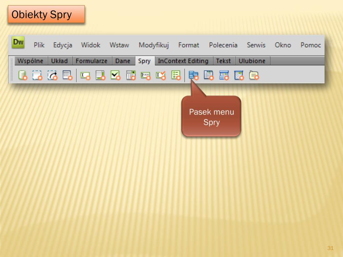Image resolution: width=343 pixels, height=257 pixels.
Task: Insert Spry Tooltip widget
Action: tap(254, 75)
